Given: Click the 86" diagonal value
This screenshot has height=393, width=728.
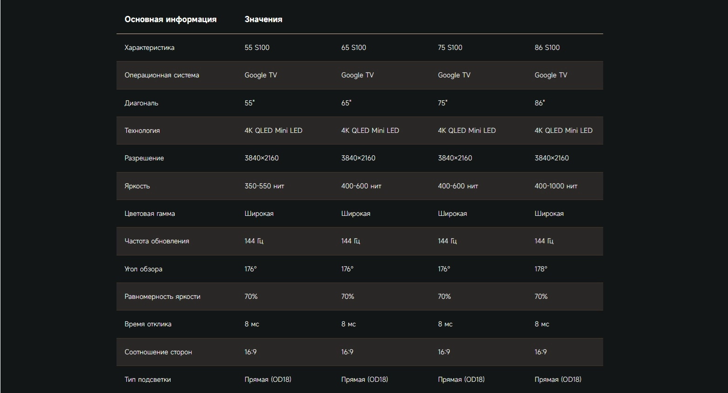Looking at the screenshot, I should tap(540, 103).
